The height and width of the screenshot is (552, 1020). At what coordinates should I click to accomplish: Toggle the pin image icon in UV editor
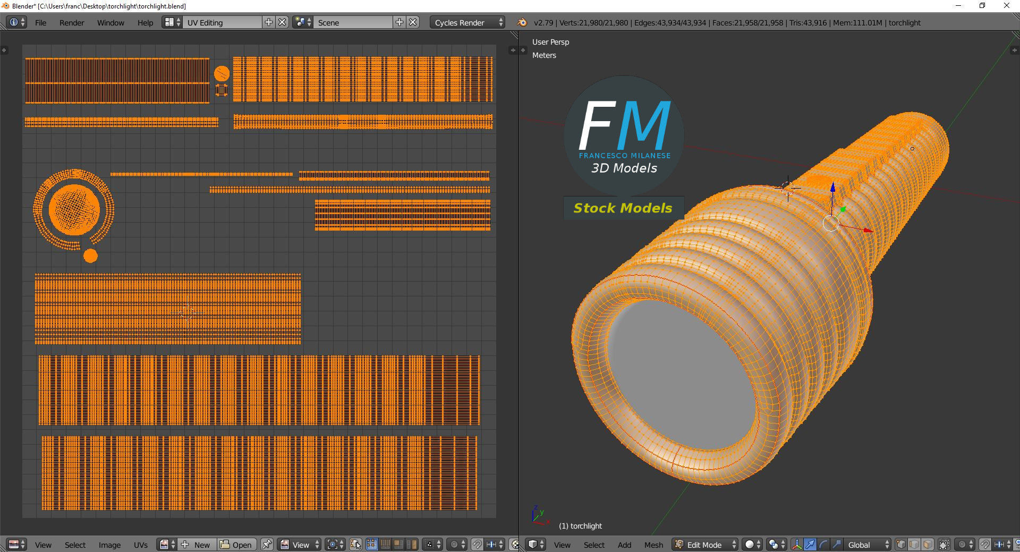(x=267, y=545)
